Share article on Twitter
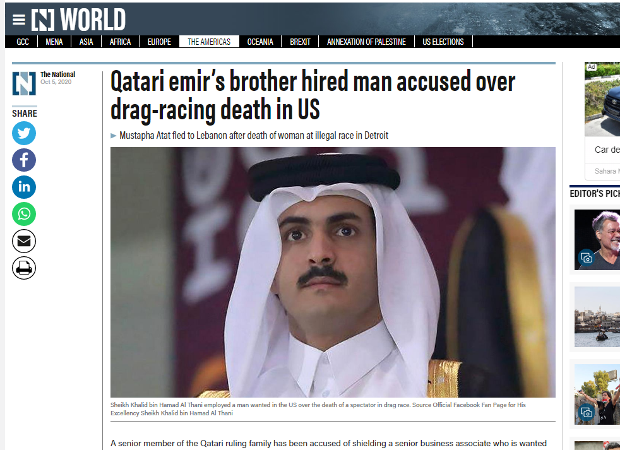The image size is (620, 450). 24,133
